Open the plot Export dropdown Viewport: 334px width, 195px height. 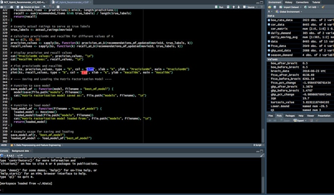[x=300, y=121]
